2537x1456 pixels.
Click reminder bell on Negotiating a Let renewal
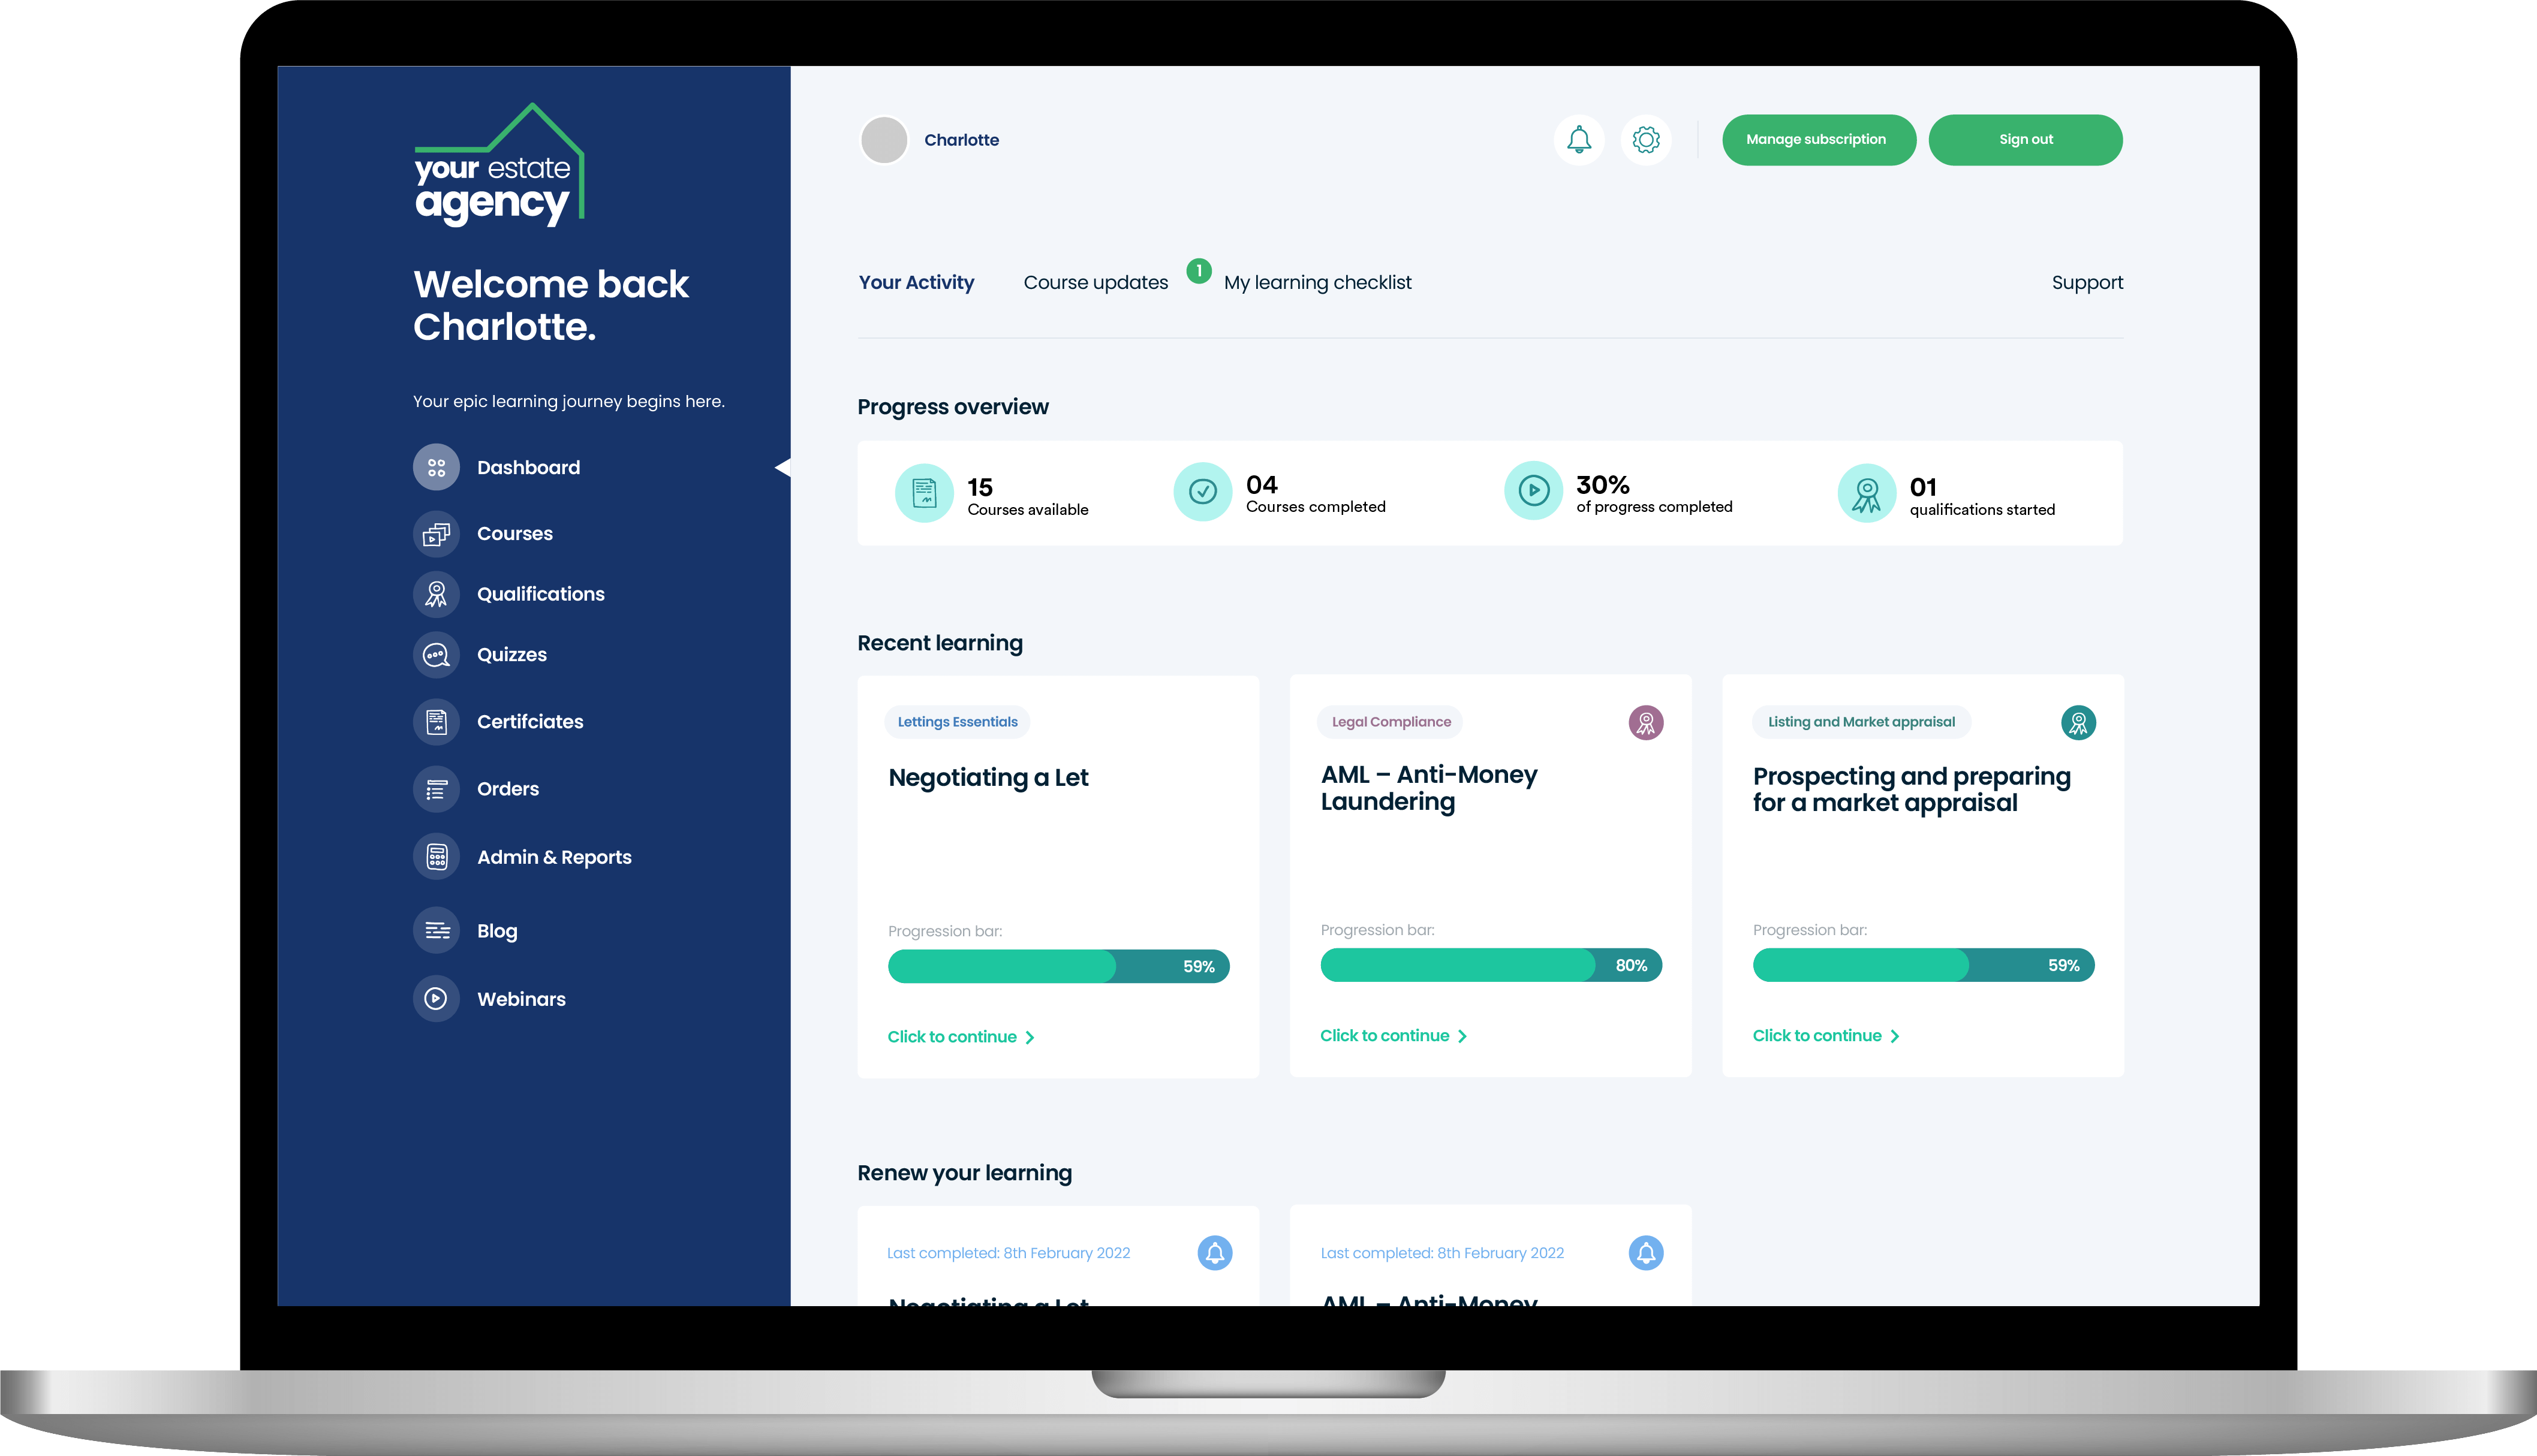click(1215, 1253)
